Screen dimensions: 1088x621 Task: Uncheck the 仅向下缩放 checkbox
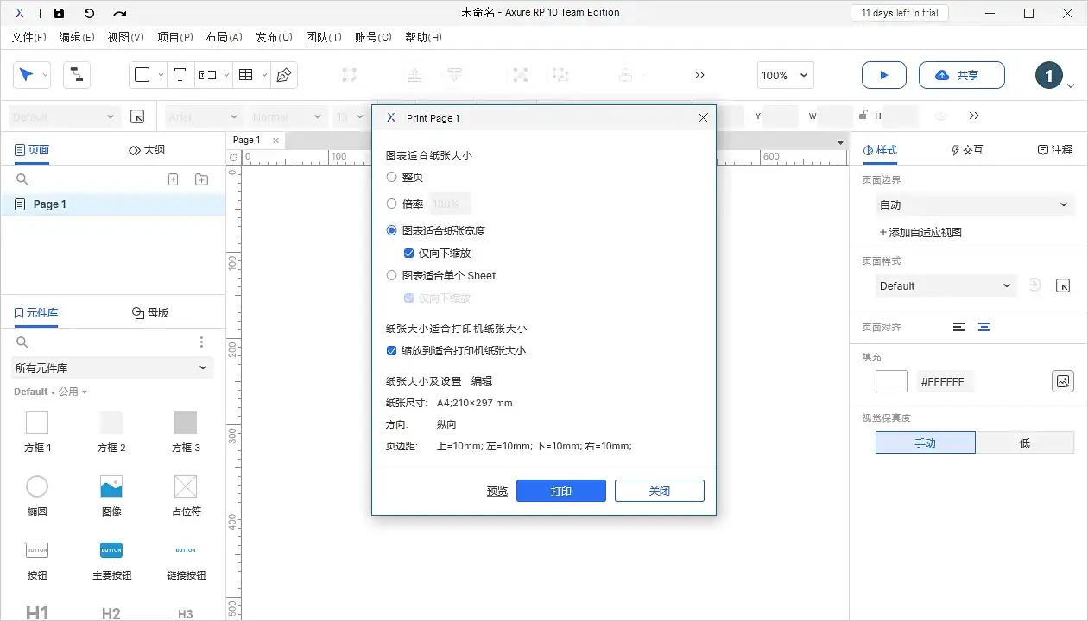tap(408, 253)
